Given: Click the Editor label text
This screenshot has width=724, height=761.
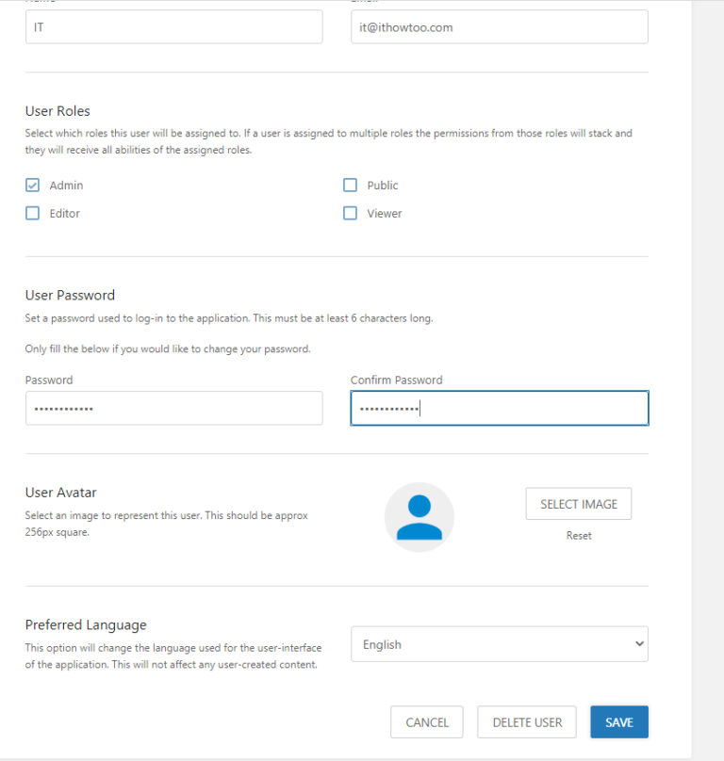Looking at the screenshot, I should point(65,214).
